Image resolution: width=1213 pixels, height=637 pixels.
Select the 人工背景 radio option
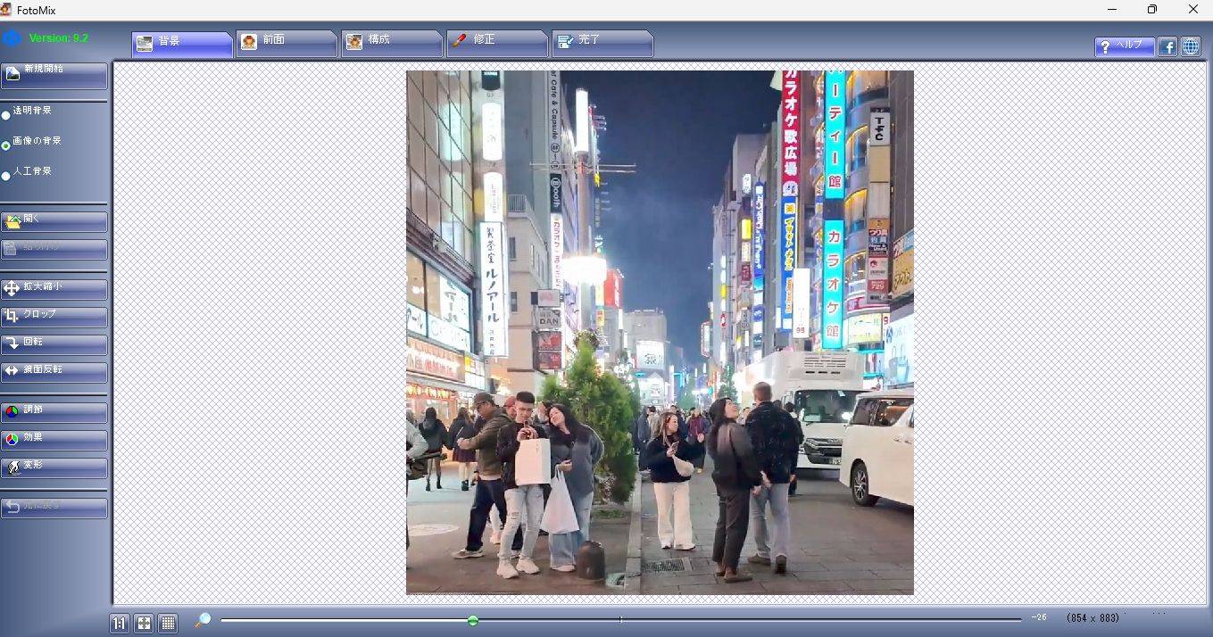click(x=6, y=176)
